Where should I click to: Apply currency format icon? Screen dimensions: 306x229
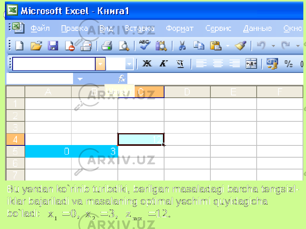[272, 64]
